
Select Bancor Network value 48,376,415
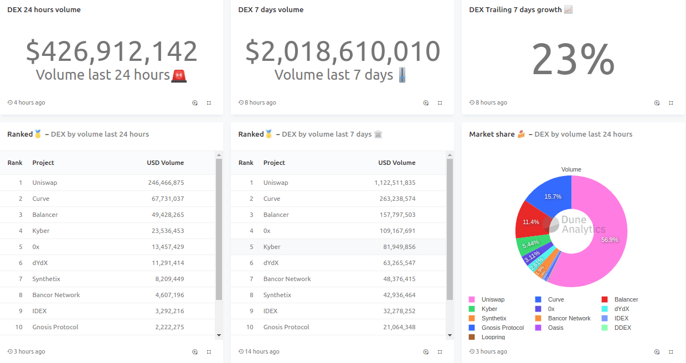[x=399, y=279]
